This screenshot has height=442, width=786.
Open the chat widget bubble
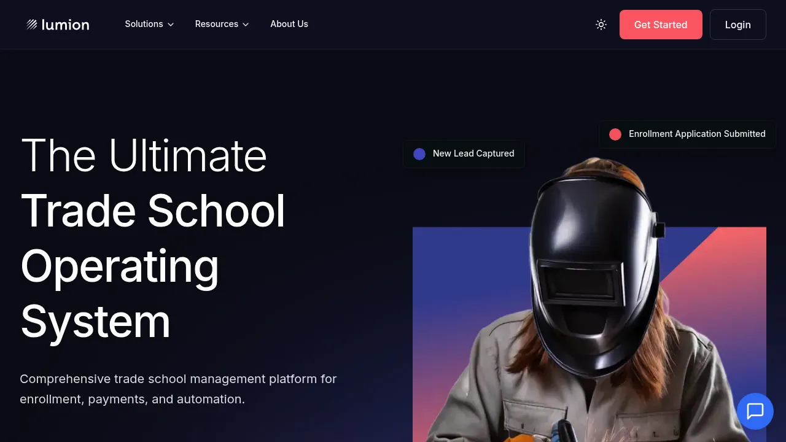[755, 411]
